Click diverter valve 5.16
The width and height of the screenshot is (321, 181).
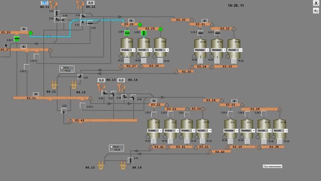tap(104, 94)
